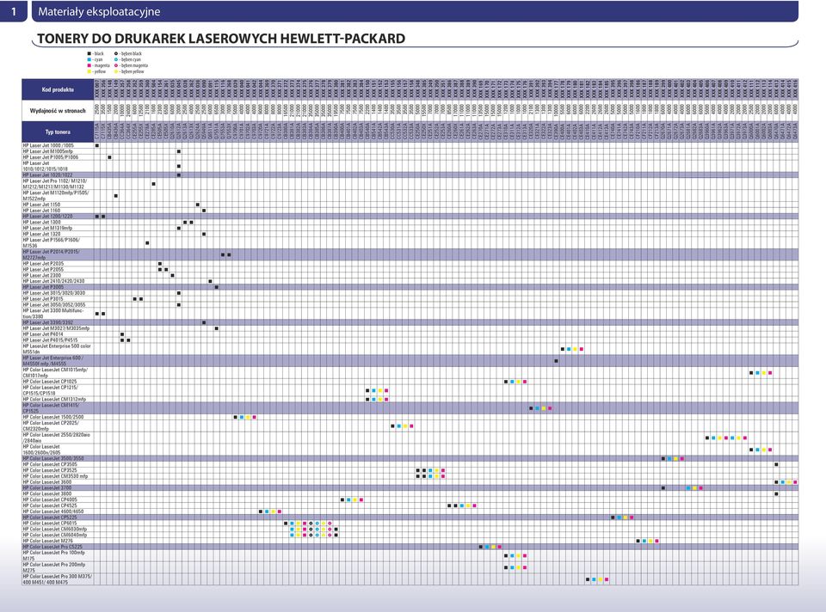Click the title "TONERY DO DRUKAREK LASEROWYCH HEWLETT-PACKARD"
The width and height of the screenshot is (826, 612).
[221, 39]
